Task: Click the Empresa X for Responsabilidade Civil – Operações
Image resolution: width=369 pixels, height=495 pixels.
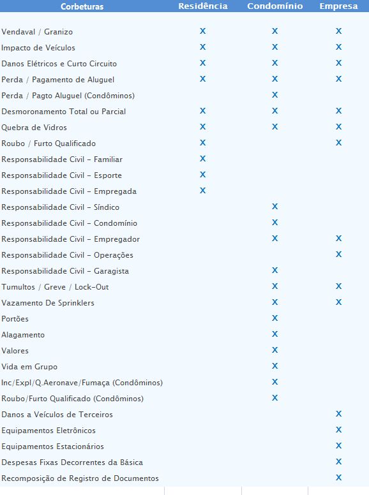Action: tap(338, 254)
